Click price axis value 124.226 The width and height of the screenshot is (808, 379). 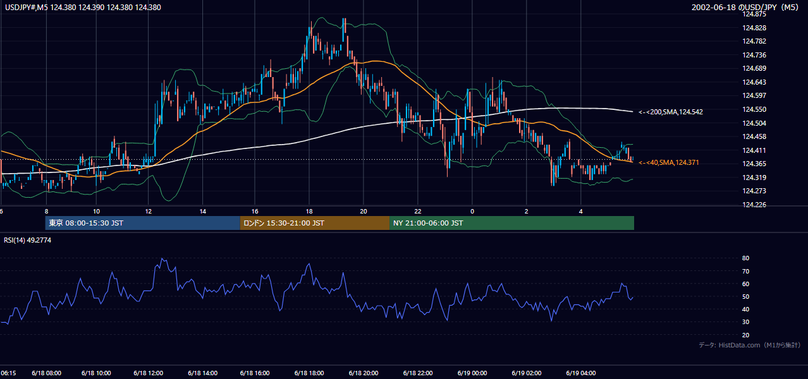click(754, 205)
